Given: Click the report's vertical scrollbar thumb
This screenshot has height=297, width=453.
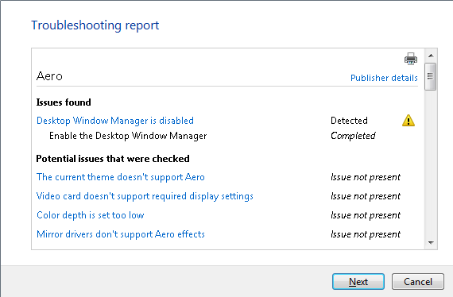Looking at the screenshot, I should pyautogui.click(x=431, y=76).
